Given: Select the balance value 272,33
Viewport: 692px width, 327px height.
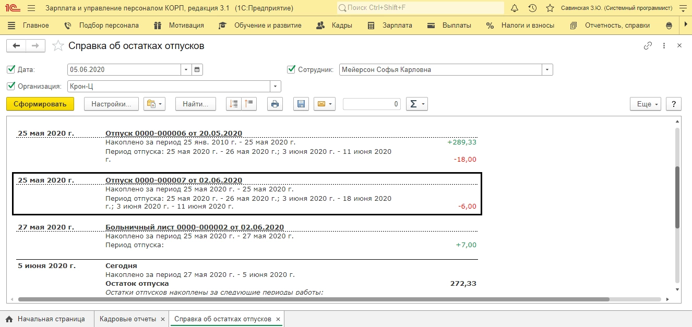Looking at the screenshot, I should coord(463,284).
